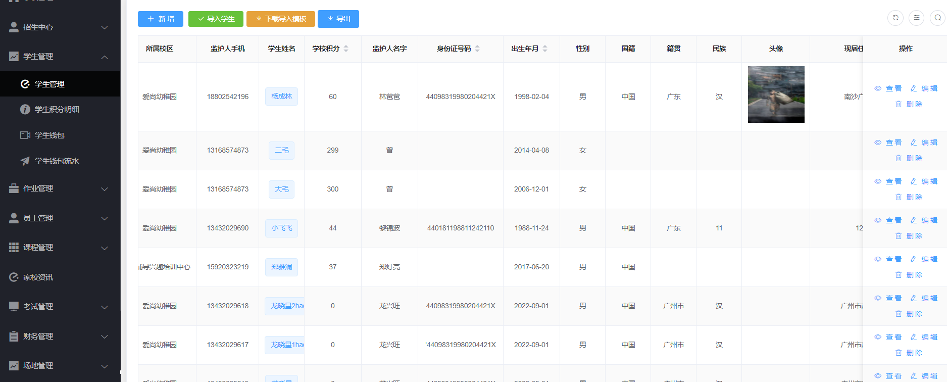Delete the 大毛 student row
Image resolution: width=947 pixels, height=382 pixels.
pos(909,197)
